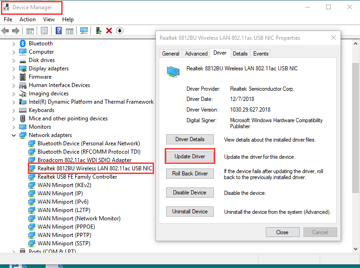Switch to the Advanced tab
Viewport: 360px width, 268px height.
tap(196, 53)
